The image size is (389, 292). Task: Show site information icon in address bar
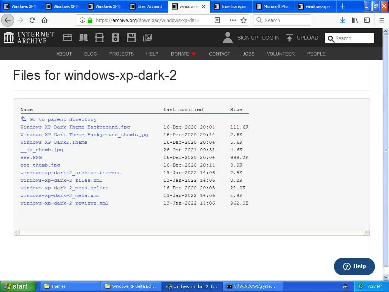[82, 20]
